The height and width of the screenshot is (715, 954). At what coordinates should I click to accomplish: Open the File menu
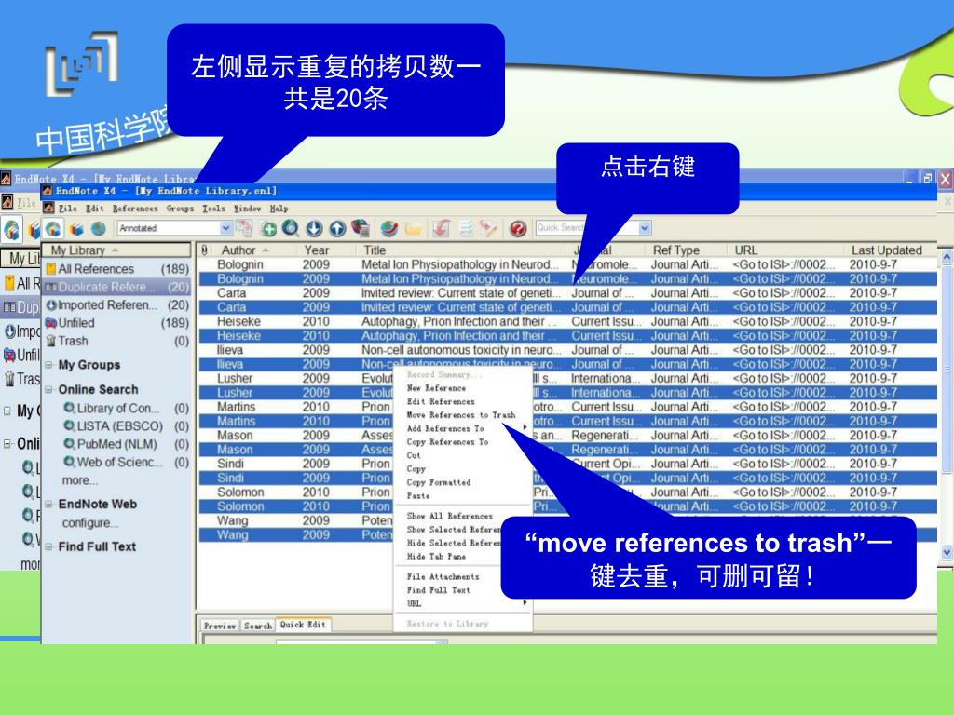pos(67,208)
